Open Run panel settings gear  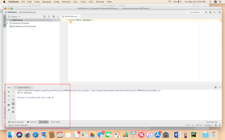[216, 87]
